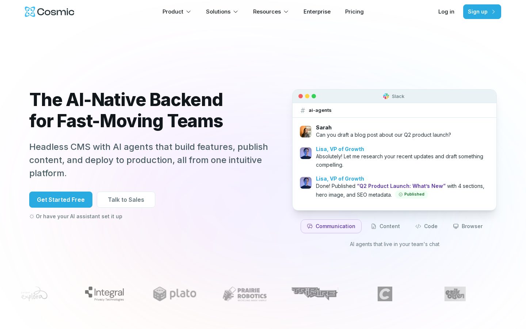Select the Communication tab

click(x=331, y=226)
